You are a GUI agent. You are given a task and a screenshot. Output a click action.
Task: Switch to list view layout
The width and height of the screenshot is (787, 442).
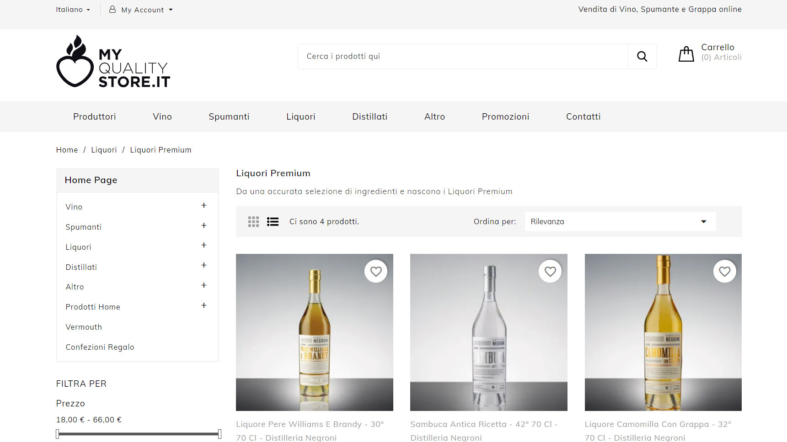coord(273,222)
